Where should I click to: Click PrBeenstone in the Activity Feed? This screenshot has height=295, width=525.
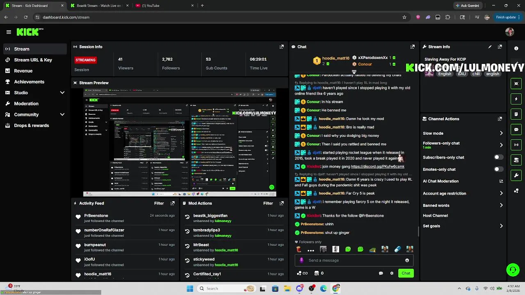(x=96, y=216)
